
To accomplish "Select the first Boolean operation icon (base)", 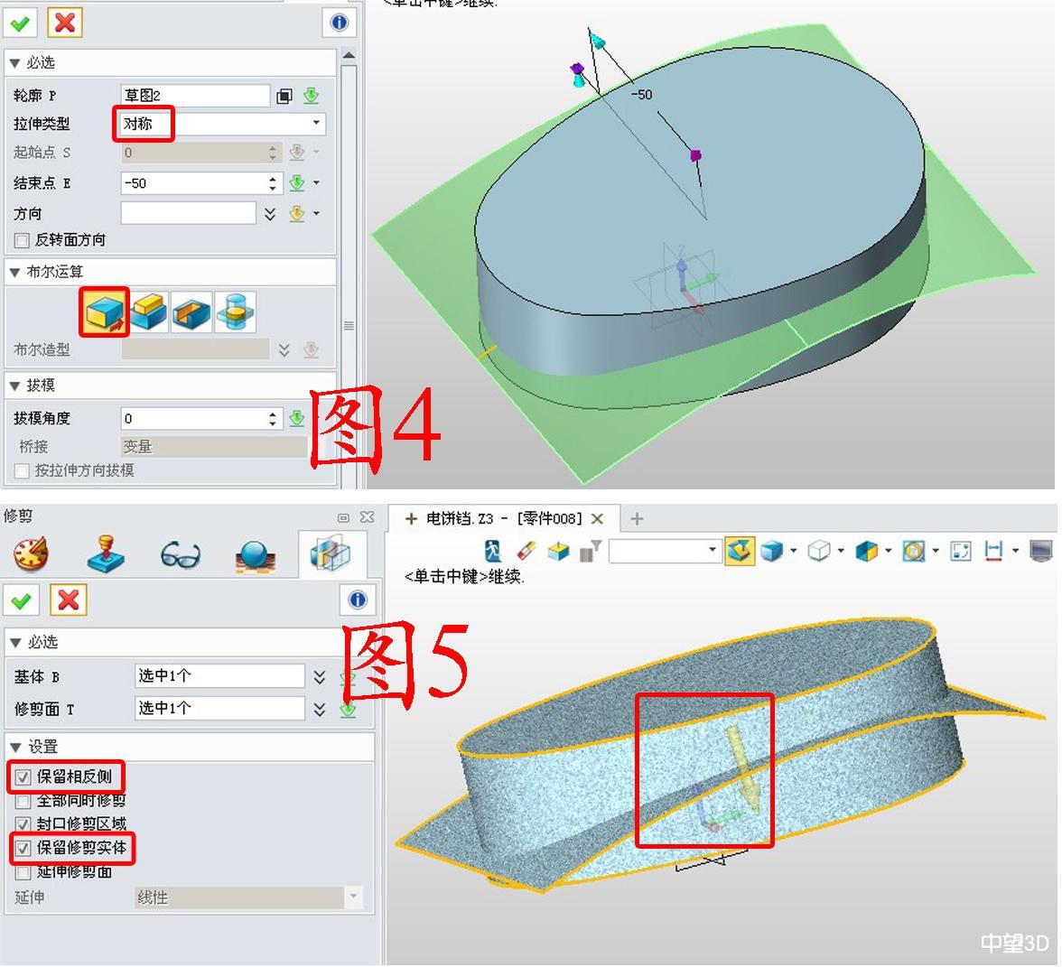I will [103, 311].
